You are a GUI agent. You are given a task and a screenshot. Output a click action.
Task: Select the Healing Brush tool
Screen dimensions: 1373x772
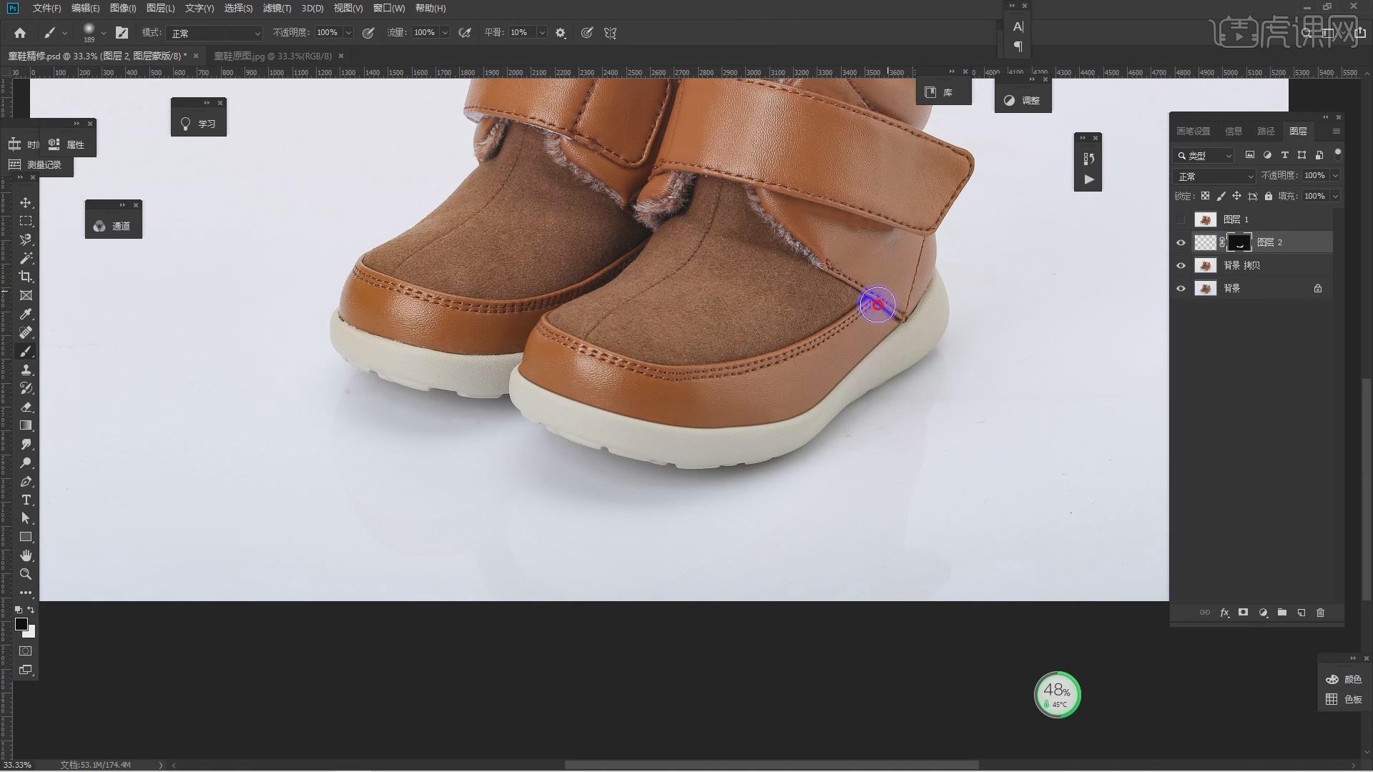(26, 332)
